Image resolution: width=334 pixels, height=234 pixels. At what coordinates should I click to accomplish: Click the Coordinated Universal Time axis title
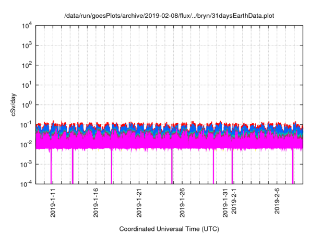click(x=169, y=229)
